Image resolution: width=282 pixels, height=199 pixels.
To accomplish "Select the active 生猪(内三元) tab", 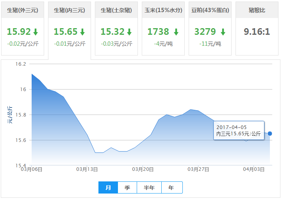I will click(x=70, y=10).
